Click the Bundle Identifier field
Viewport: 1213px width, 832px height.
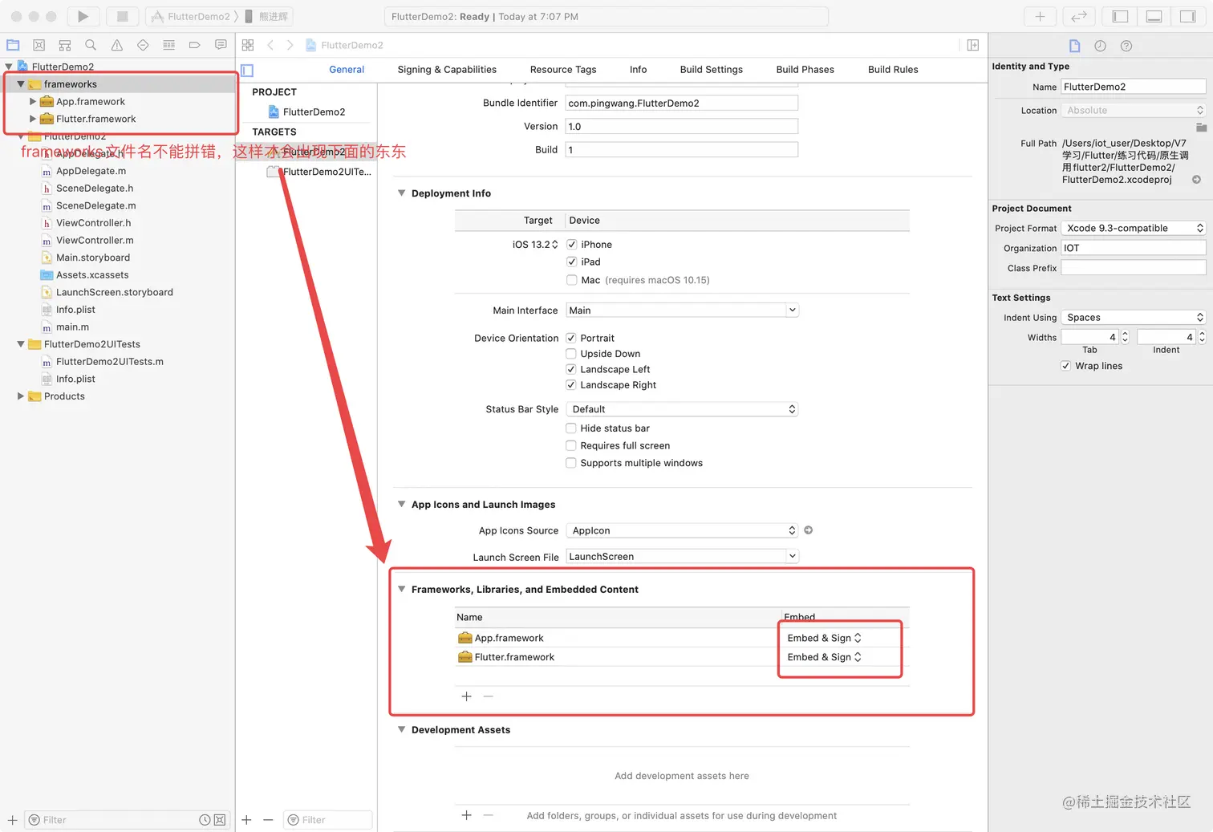tap(682, 103)
